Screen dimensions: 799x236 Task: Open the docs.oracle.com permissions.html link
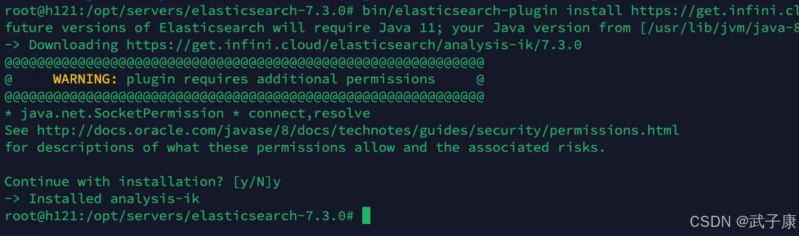pyautogui.click(x=358, y=130)
